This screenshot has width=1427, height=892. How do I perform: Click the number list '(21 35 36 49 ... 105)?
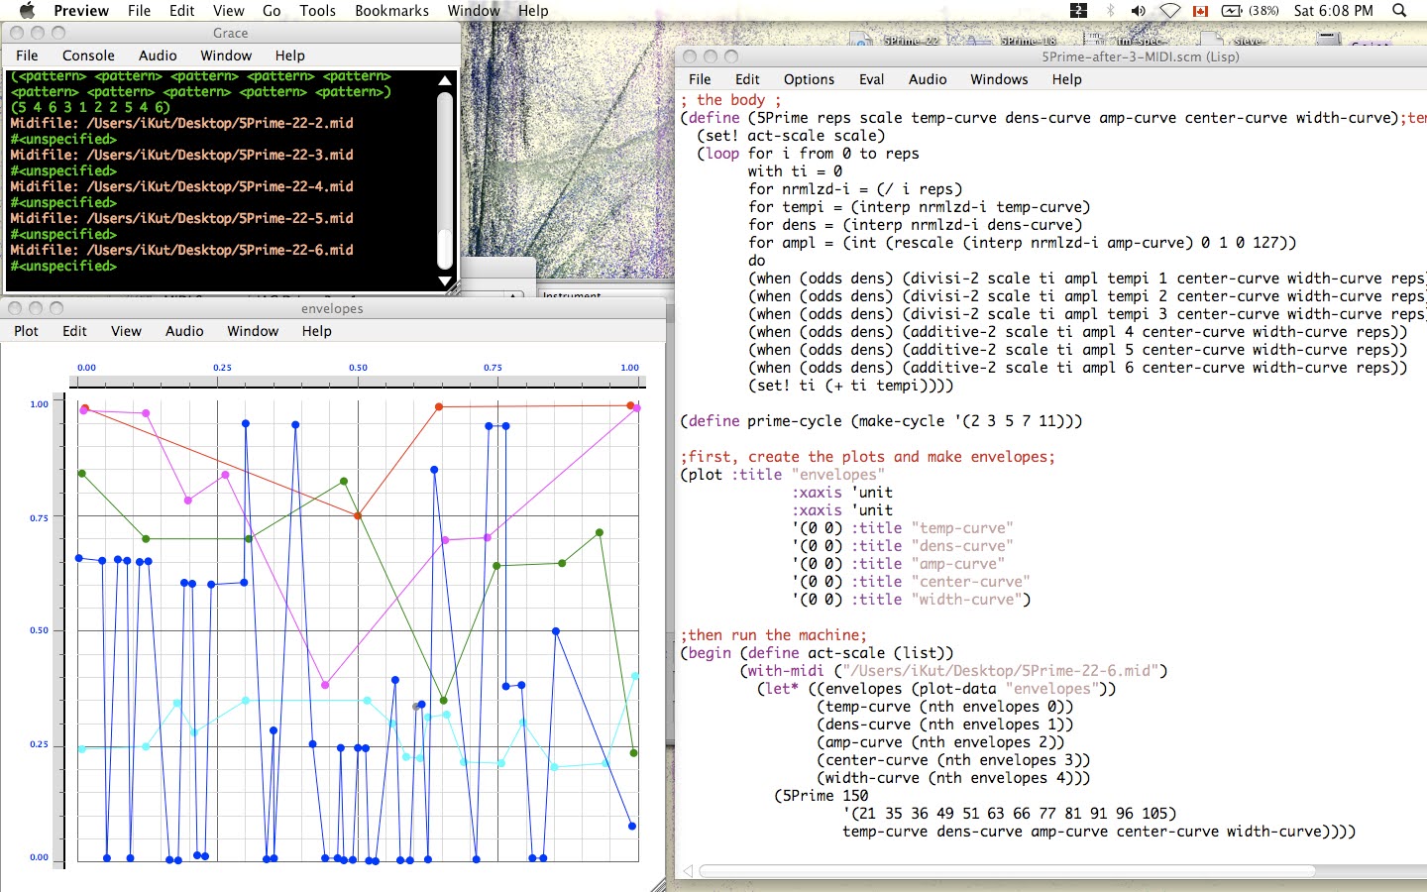tap(1010, 814)
